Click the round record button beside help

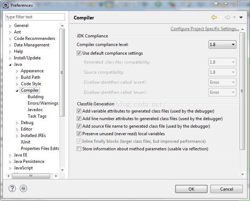click(23, 188)
